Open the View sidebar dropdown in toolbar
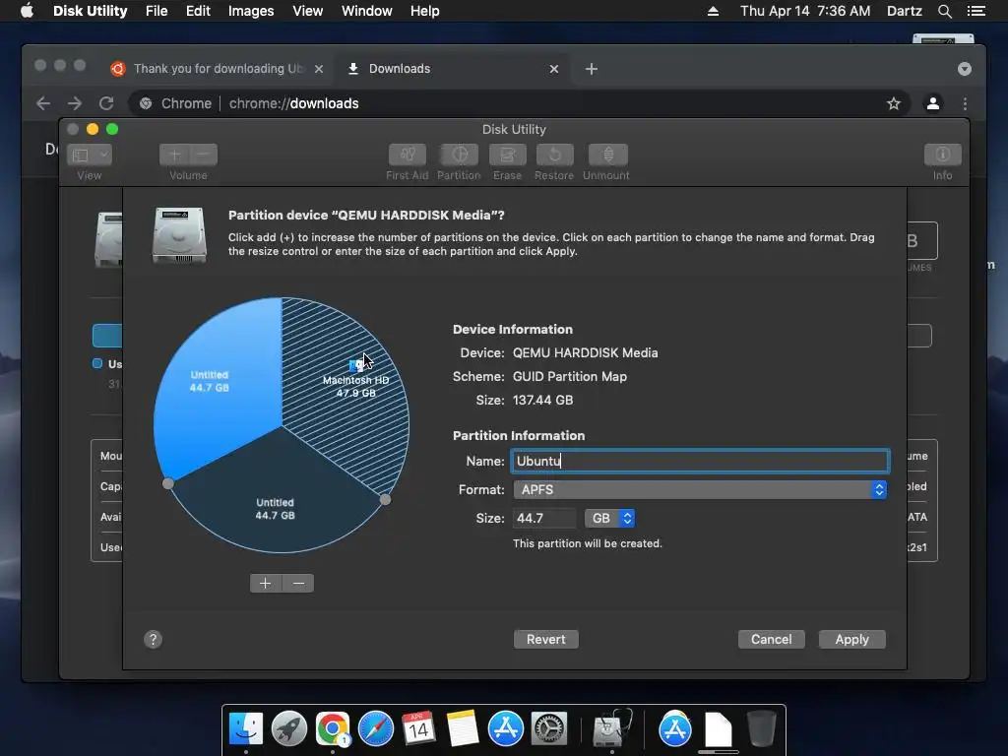The height and width of the screenshot is (756, 1008). pyautogui.click(x=90, y=155)
